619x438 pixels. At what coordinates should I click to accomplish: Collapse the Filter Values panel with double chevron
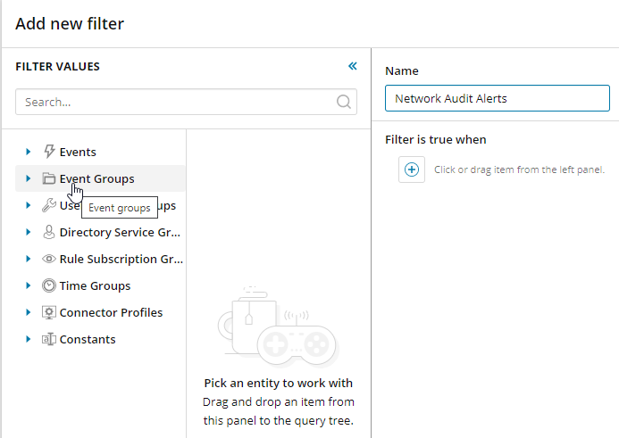pyautogui.click(x=352, y=66)
